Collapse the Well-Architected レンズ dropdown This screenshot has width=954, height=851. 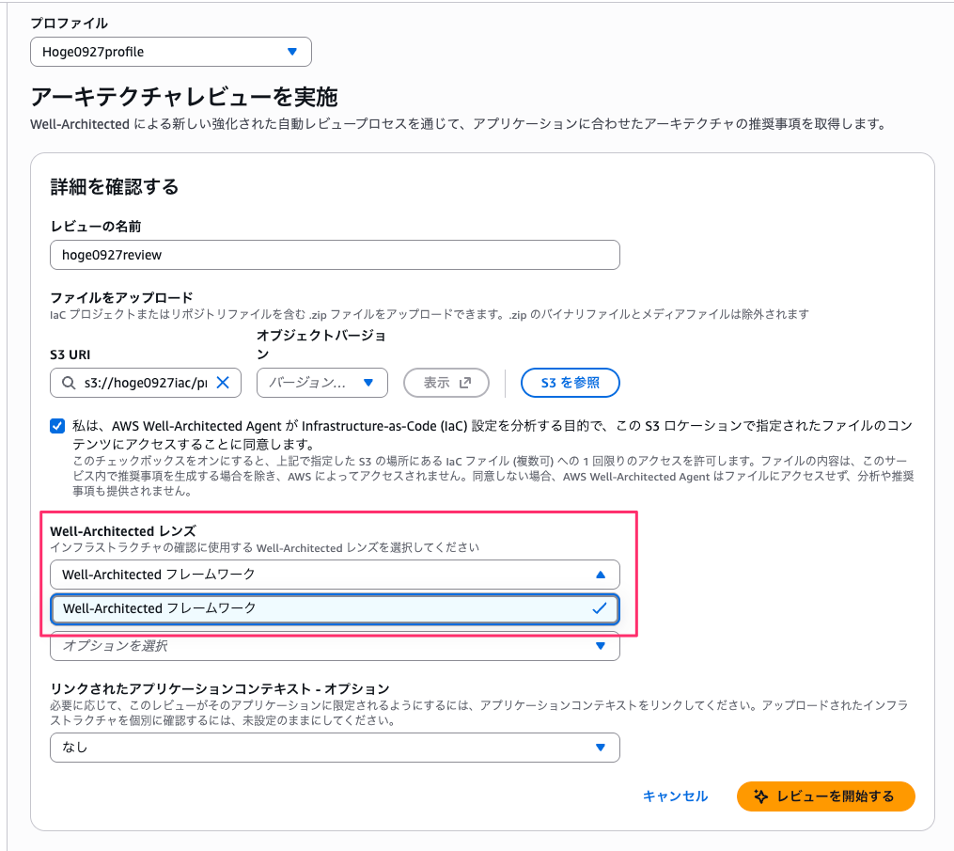click(335, 575)
